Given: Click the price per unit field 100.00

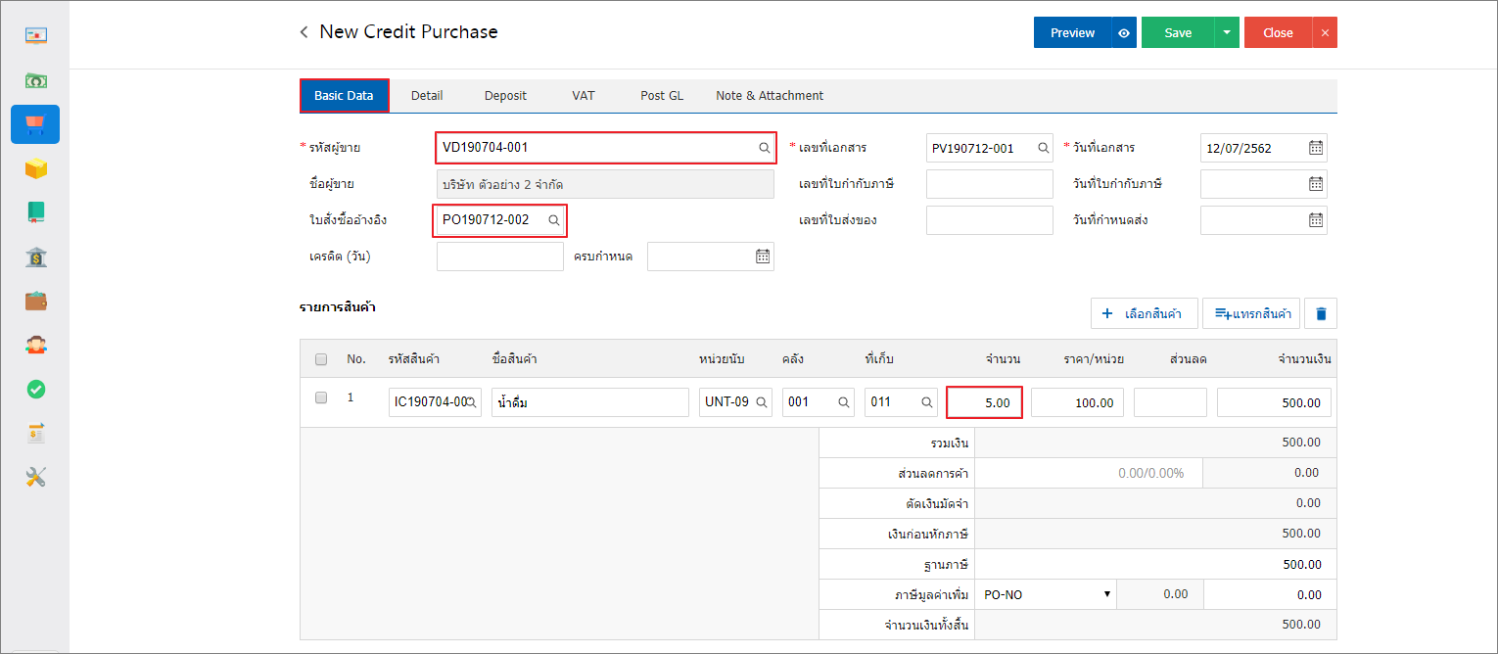Looking at the screenshot, I should [1077, 402].
